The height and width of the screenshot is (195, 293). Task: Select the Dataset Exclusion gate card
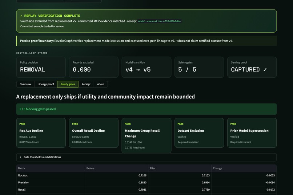pyautogui.click(x=199, y=133)
